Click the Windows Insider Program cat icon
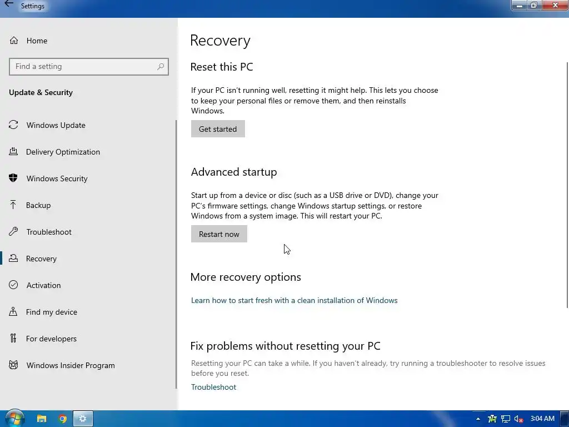569x427 pixels. point(13,365)
